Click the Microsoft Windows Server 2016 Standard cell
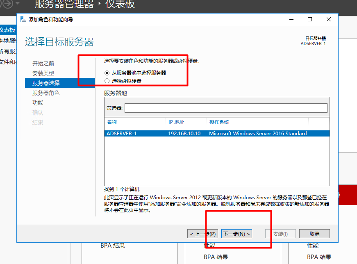The height and width of the screenshot is (264, 357). point(258,134)
